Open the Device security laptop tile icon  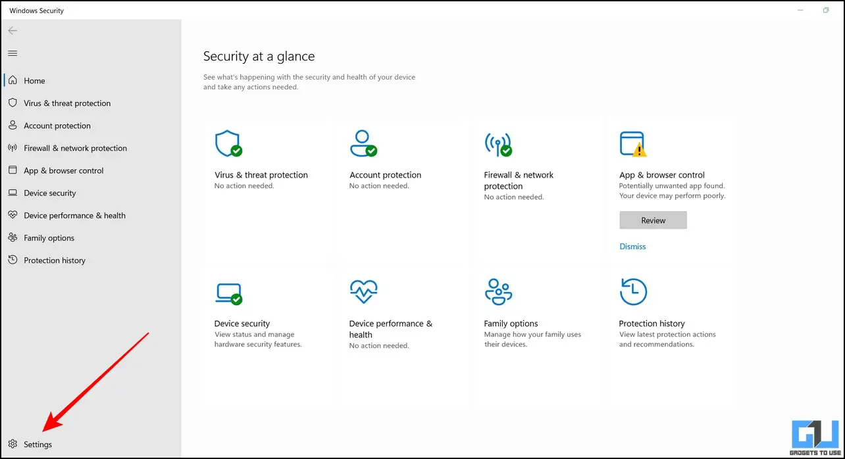tap(228, 293)
